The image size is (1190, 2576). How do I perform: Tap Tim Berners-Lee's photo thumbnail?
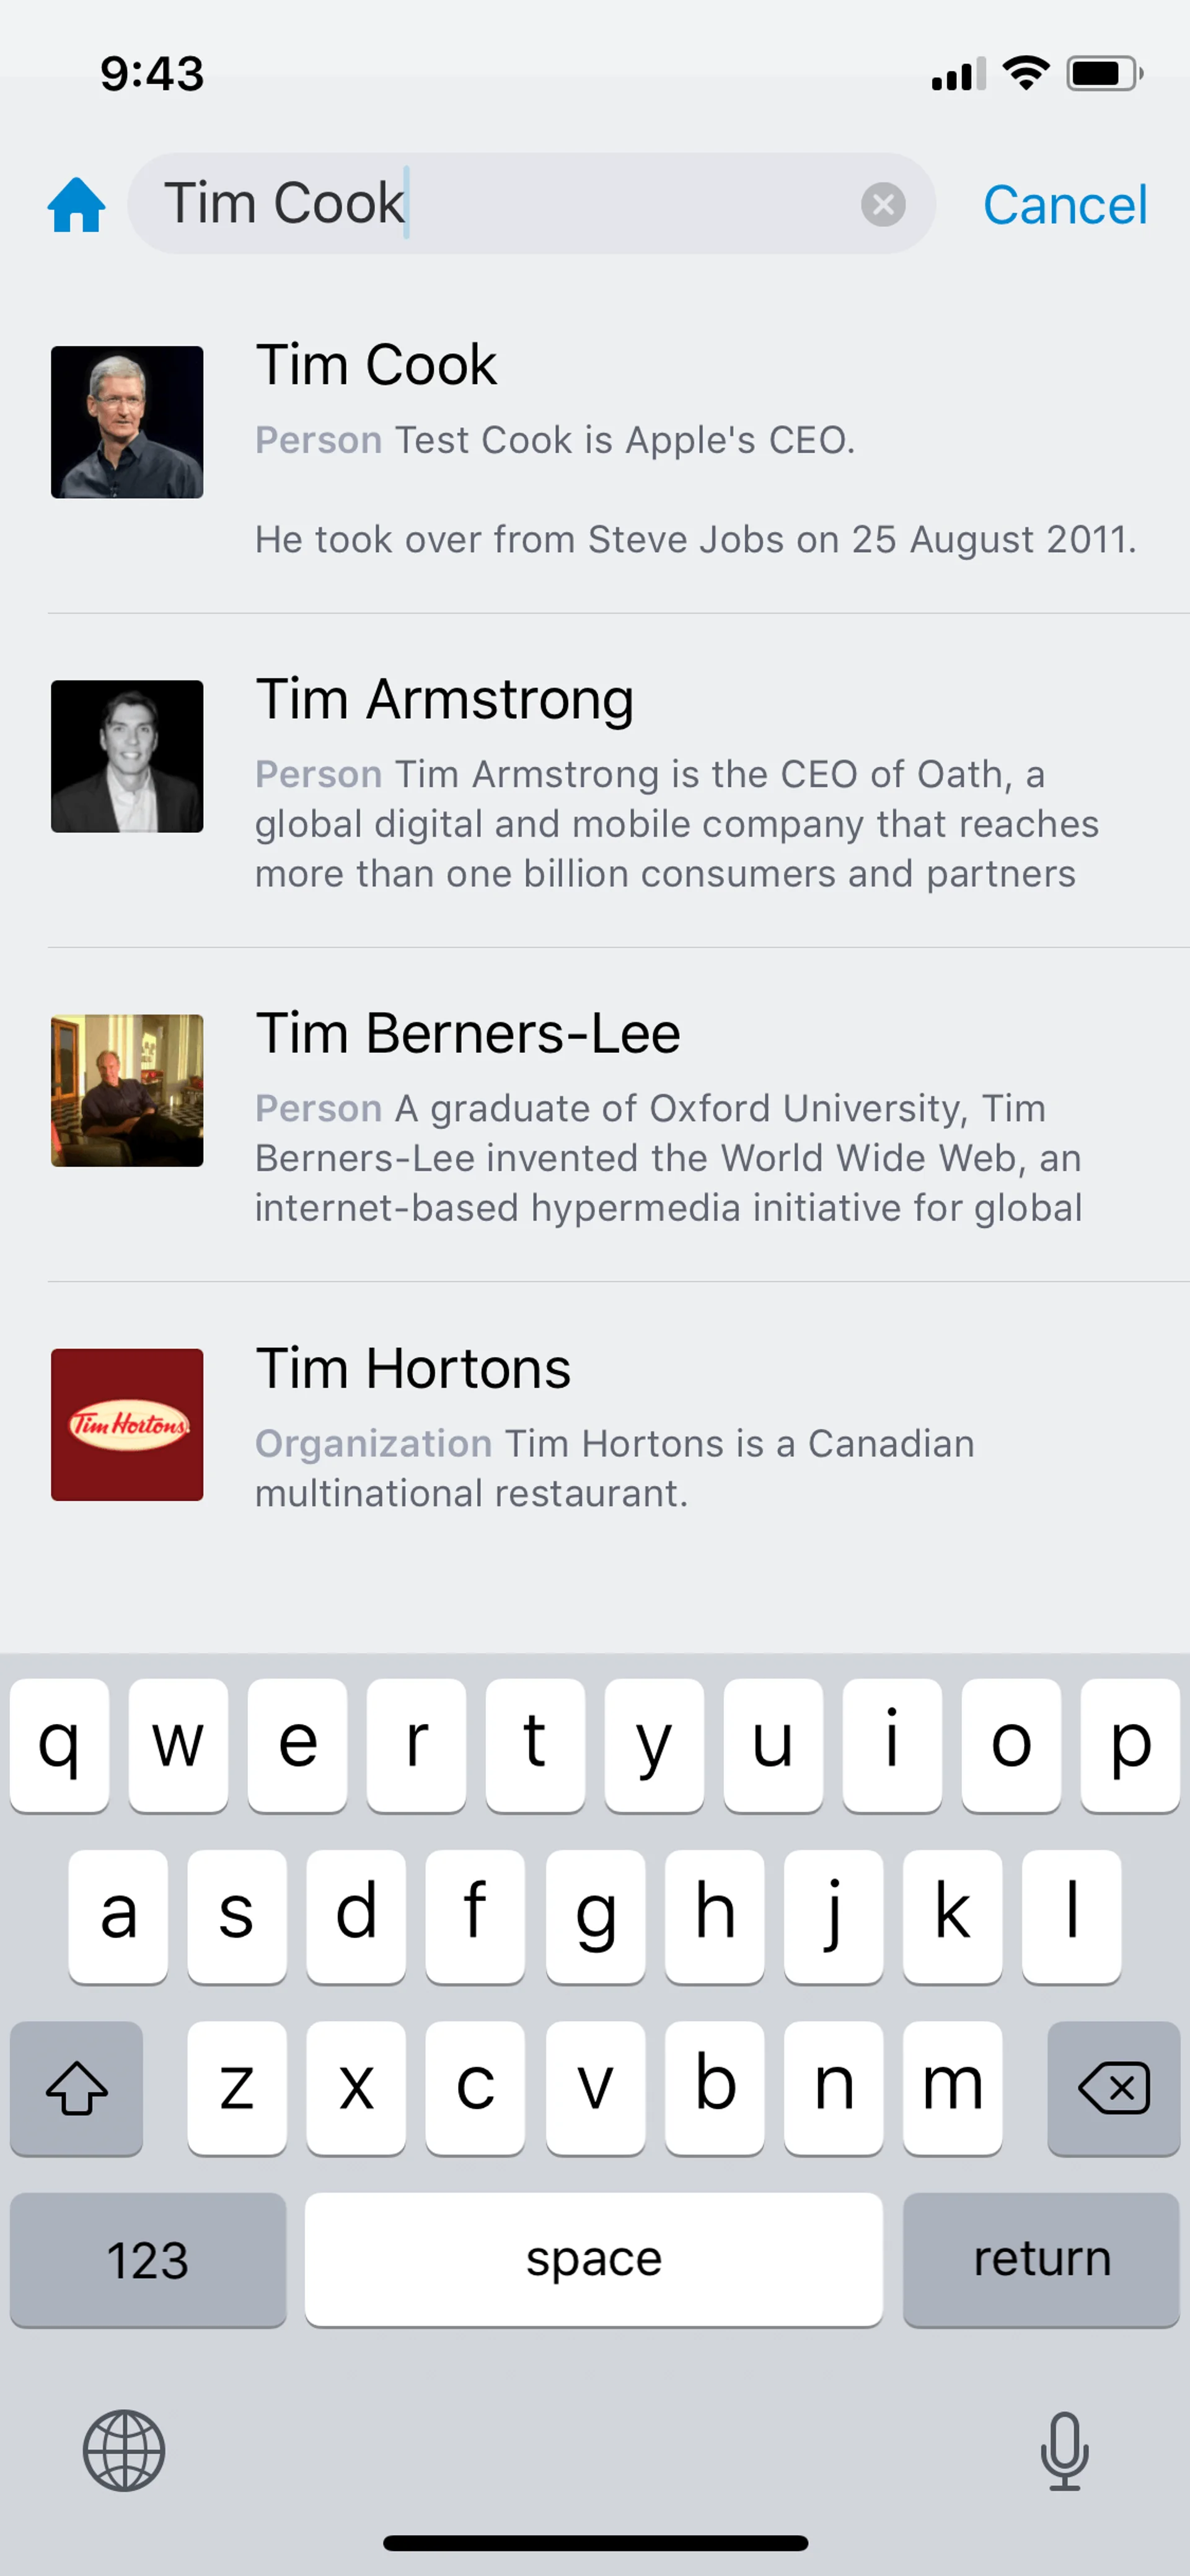[x=127, y=1090]
